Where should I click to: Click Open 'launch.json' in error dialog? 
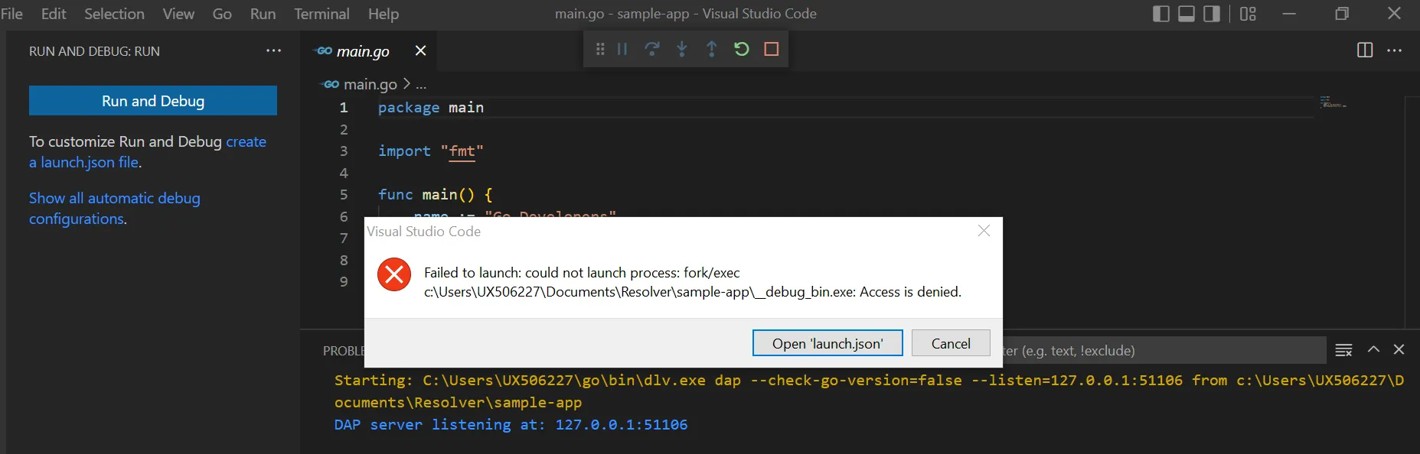[x=828, y=343]
